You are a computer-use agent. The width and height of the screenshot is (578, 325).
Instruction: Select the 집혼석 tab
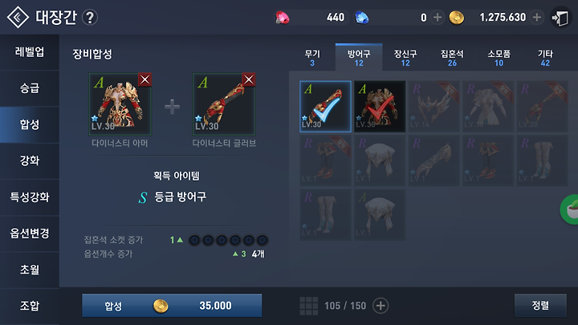[x=452, y=58]
